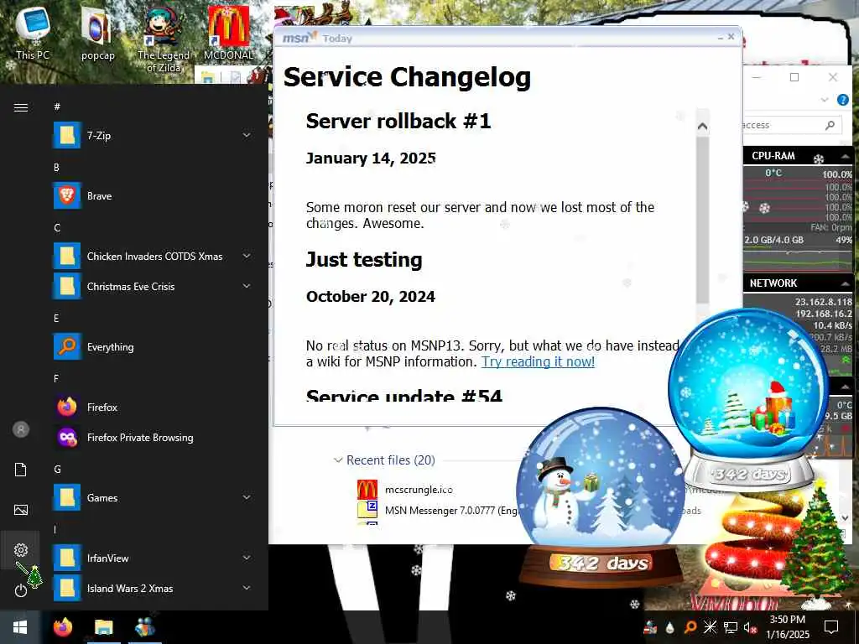Click The Legend of Zilda desktop shortcut
Screen dimensions: 859x644
click(x=164, y=39)
